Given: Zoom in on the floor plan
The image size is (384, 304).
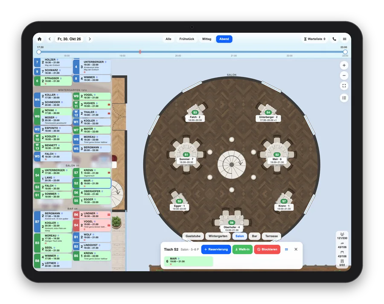Looking at the screenshot, I should click(344, 65).
